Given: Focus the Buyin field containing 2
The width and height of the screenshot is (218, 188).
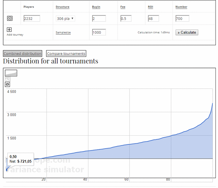Looking at the screenshot, I should [99, 18].
